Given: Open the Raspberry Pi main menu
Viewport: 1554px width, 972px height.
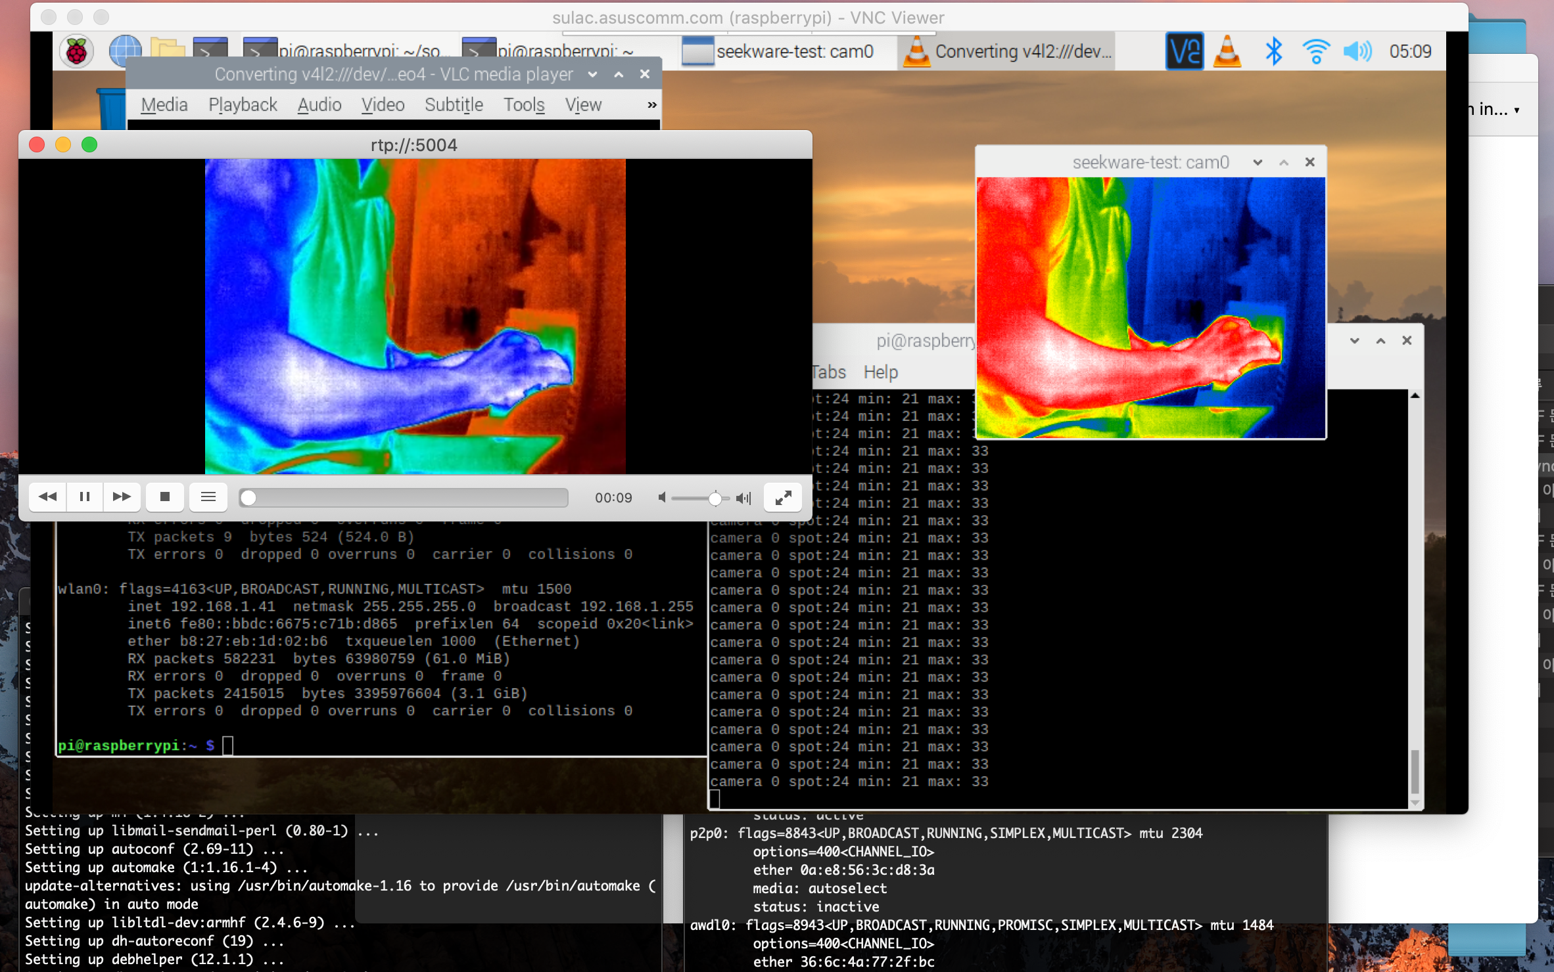Looking at the screenshot, I should pos(76,51).
